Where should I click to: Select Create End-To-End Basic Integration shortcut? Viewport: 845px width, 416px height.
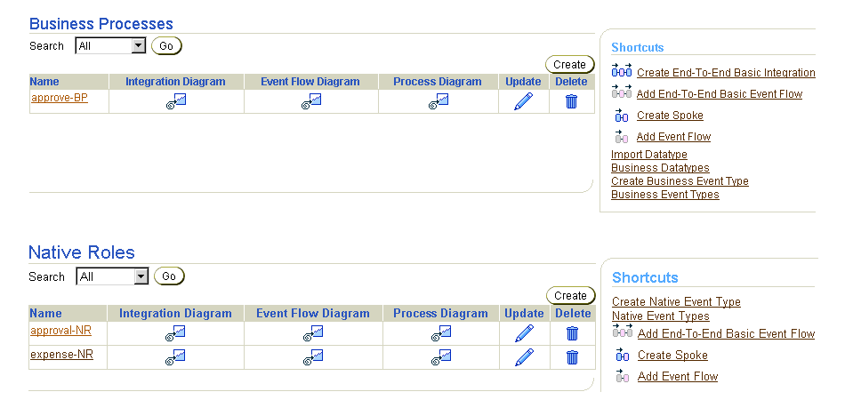(726, 73)
